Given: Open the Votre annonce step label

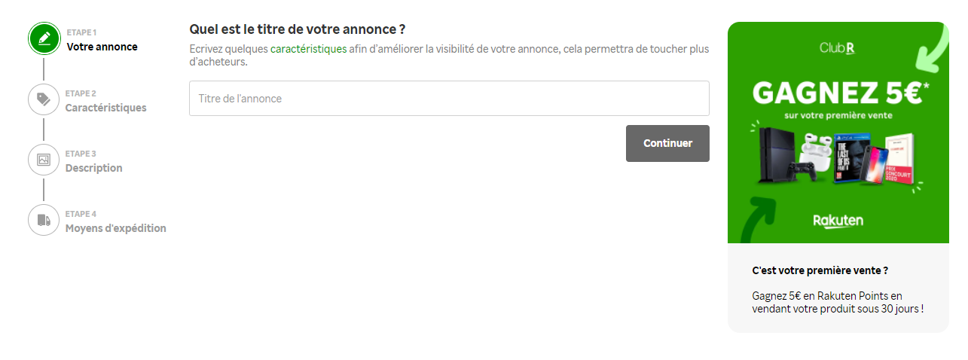Looking at the screenshot, I should tap(102, 47).
